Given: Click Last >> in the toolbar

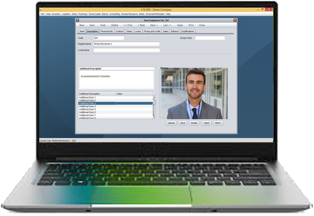Looking at the screenshot, I should 167,25.
